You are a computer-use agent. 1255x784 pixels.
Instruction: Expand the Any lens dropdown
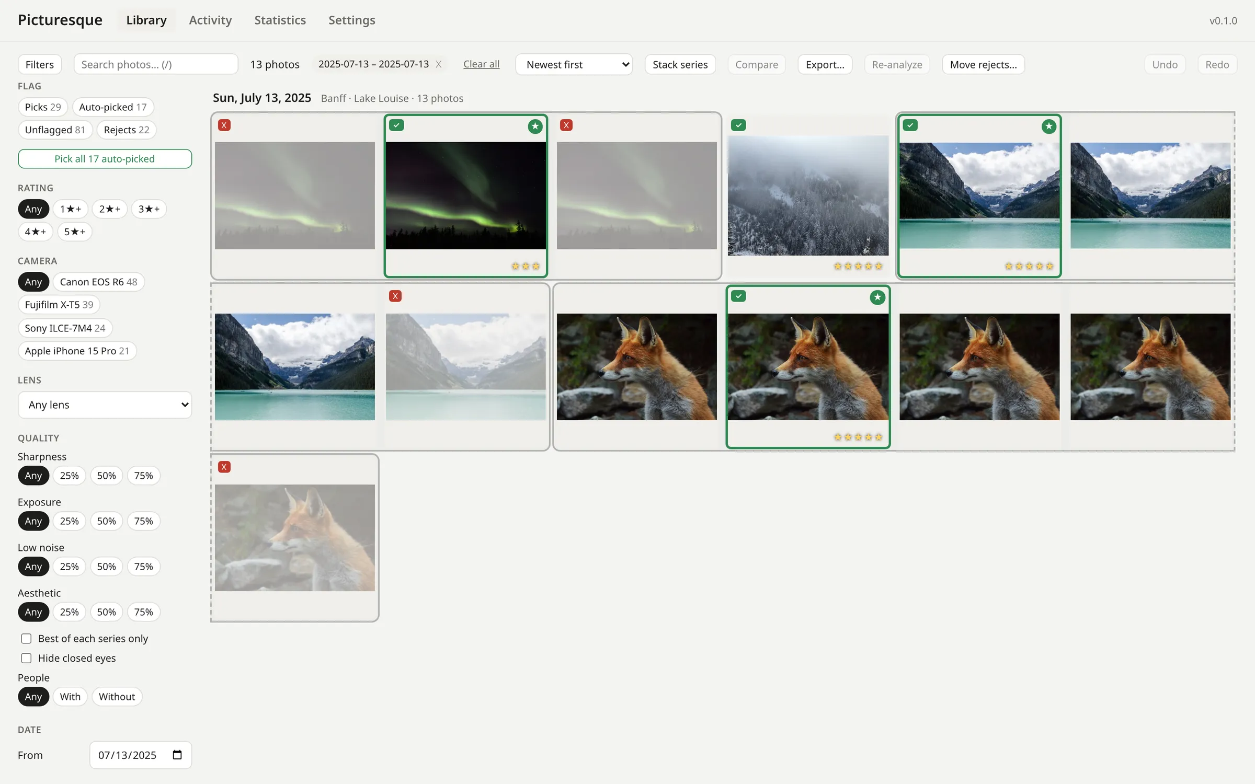(105, 405)
